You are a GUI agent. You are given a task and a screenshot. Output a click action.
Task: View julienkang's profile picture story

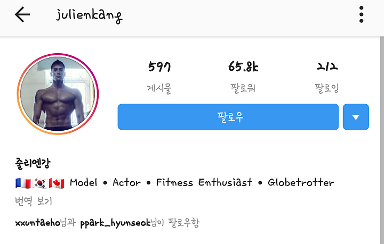pos(58,94)
